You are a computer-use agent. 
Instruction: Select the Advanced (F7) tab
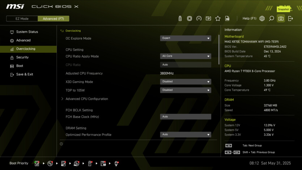[54, 19]
